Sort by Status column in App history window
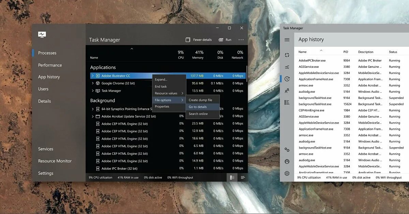The width and height of the screenshot is (409, 214). point(393,52)
